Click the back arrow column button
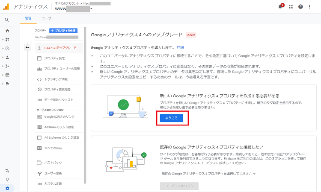The width and height of the screenshot is (321, 192). (x=27, y=47)
